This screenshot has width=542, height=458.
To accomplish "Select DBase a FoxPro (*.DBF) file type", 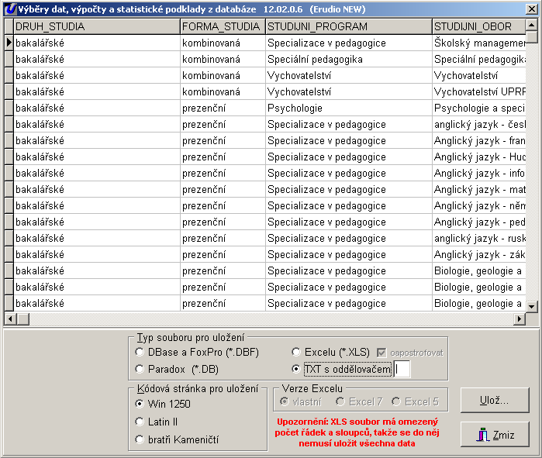I will coord(140,353).
